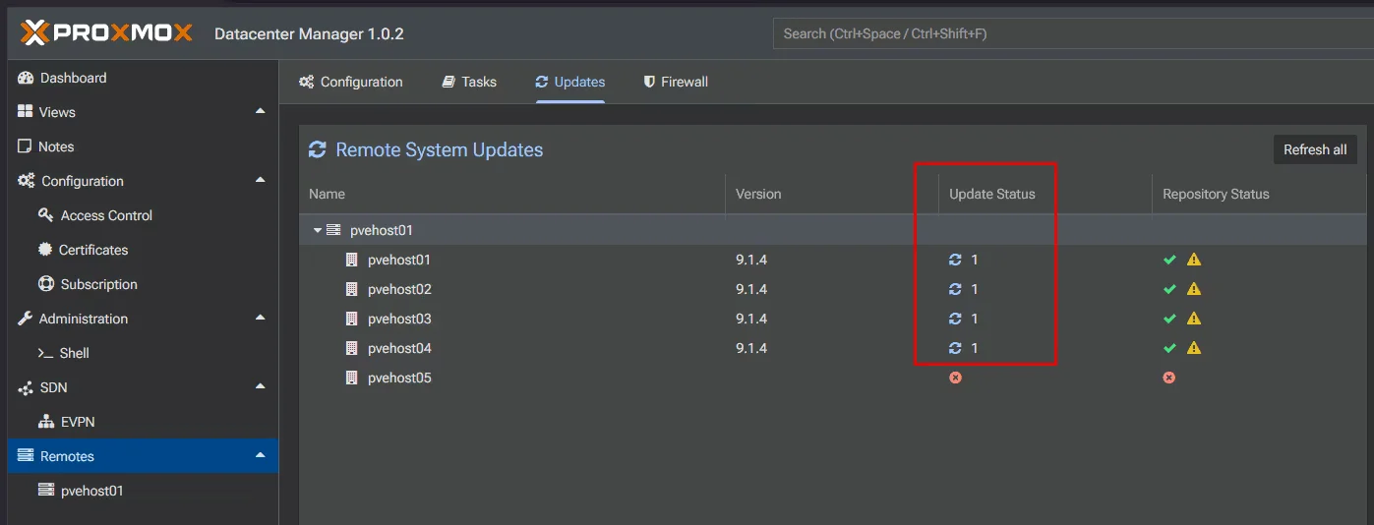Open the Tasks tab
Image resolution: width=1374 pixels, height=525 pixels.
[469, 82]
